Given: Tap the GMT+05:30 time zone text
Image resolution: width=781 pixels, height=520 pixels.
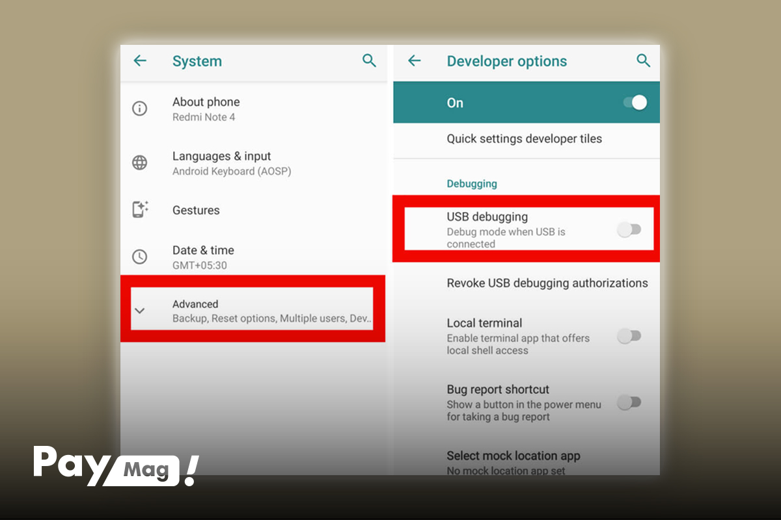Looking at the screenshot, I should pos(200,265).
